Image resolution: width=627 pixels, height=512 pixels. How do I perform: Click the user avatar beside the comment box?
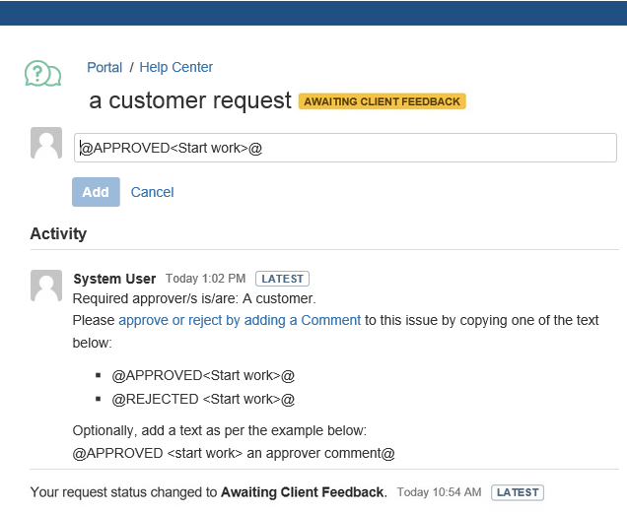tap(46, 144)
